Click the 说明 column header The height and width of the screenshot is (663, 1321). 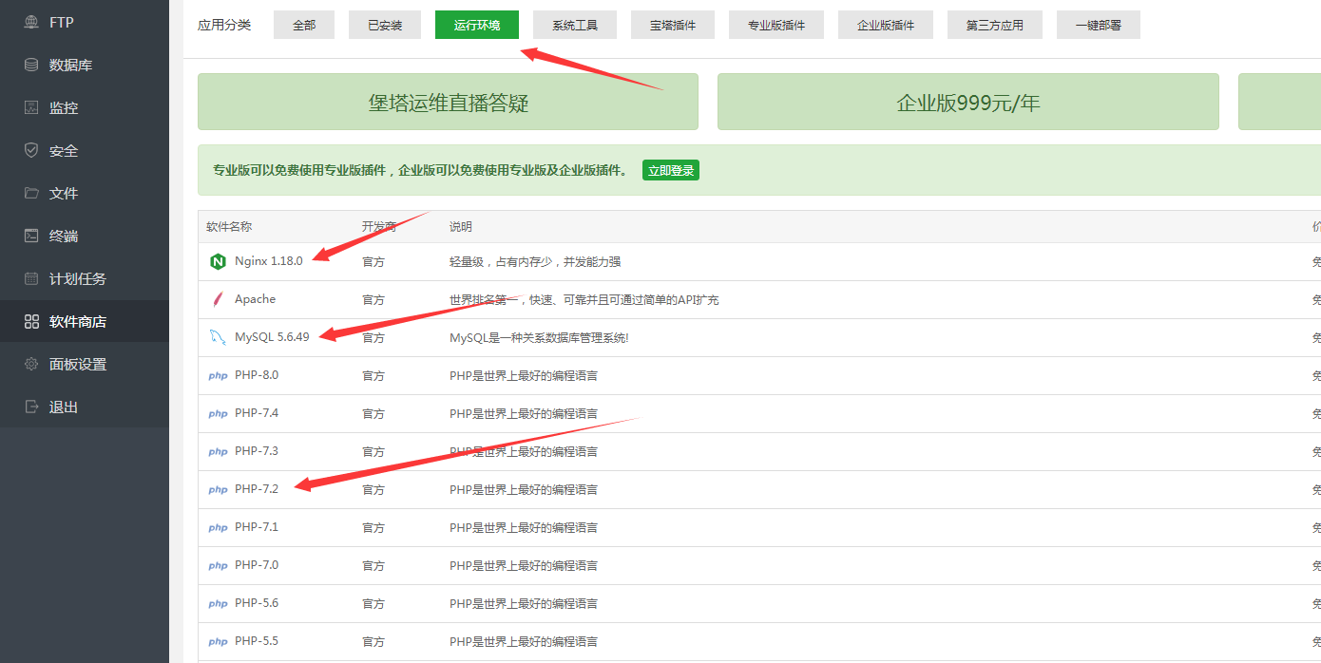point(461,227)
